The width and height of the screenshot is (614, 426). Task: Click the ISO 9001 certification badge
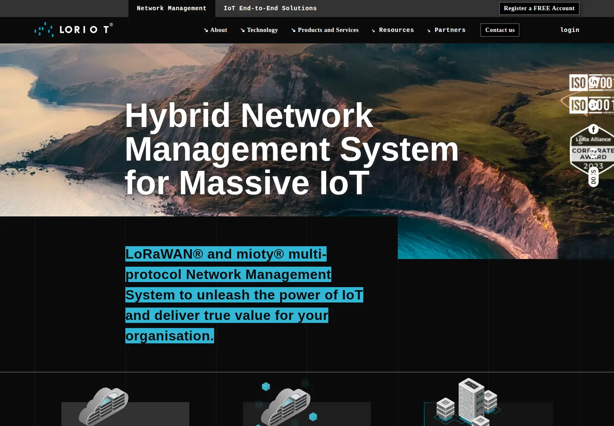(591, 105)
